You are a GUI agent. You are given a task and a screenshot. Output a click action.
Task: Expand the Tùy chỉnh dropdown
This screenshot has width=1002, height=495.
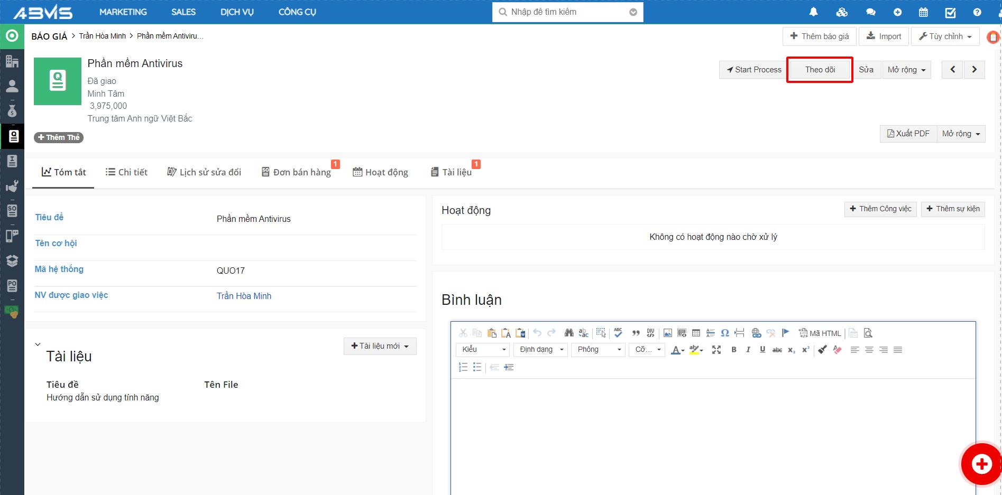(x=945, y=36)
